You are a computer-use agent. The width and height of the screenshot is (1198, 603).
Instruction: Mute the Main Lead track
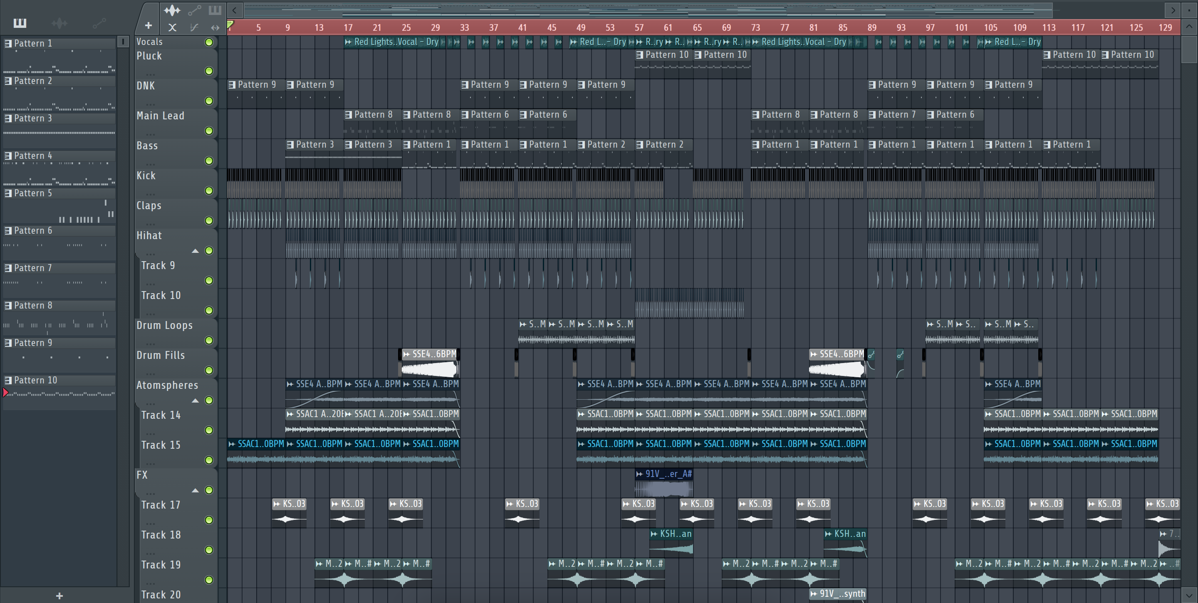[209, 131]
